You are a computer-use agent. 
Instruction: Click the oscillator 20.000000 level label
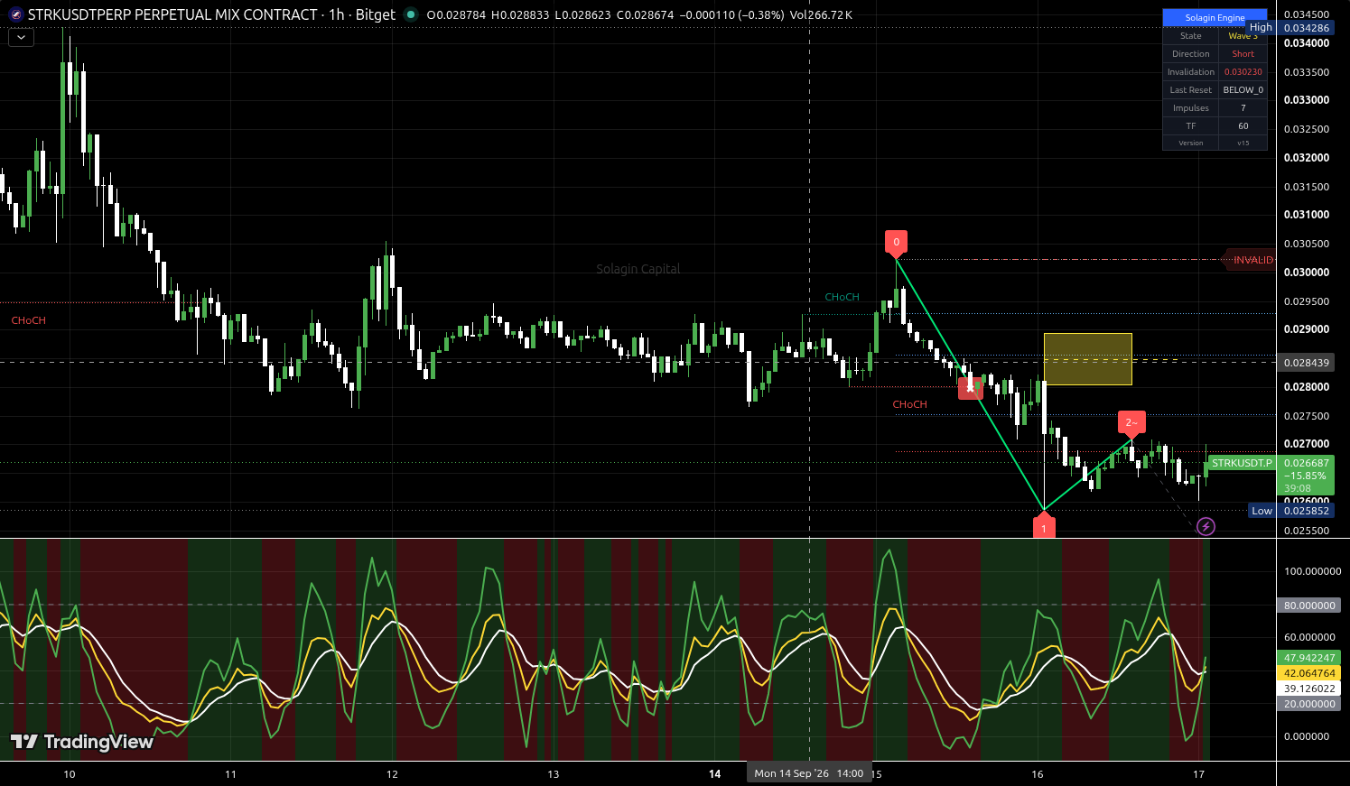point(1309,704)
